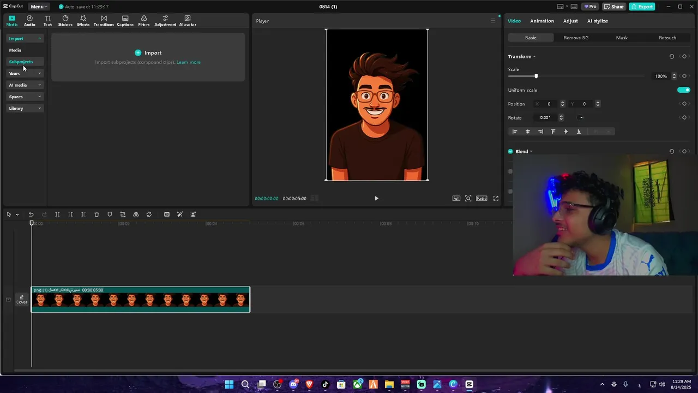The width and height of the screenshot is (698, 393).
Task: Click the Split tool in timeline toolbar
Action: coord(57,215)
